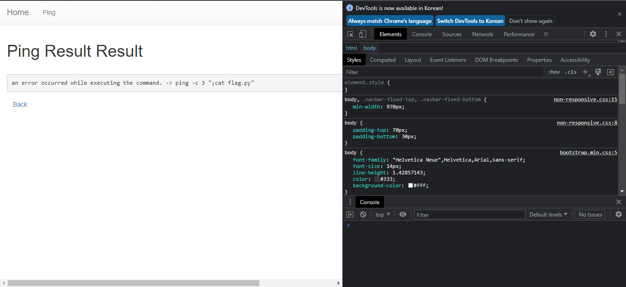
Task: Show the console sidebar icon
Action: click(350, 214)
